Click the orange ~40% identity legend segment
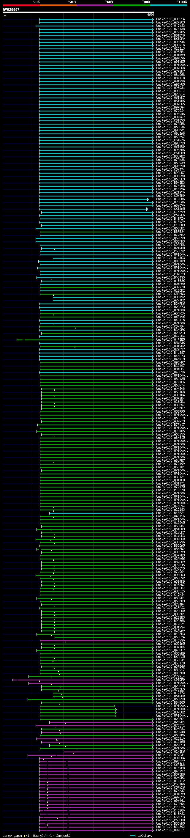The height and width of the screenshot is (838, 190). [x=58, y=6]
